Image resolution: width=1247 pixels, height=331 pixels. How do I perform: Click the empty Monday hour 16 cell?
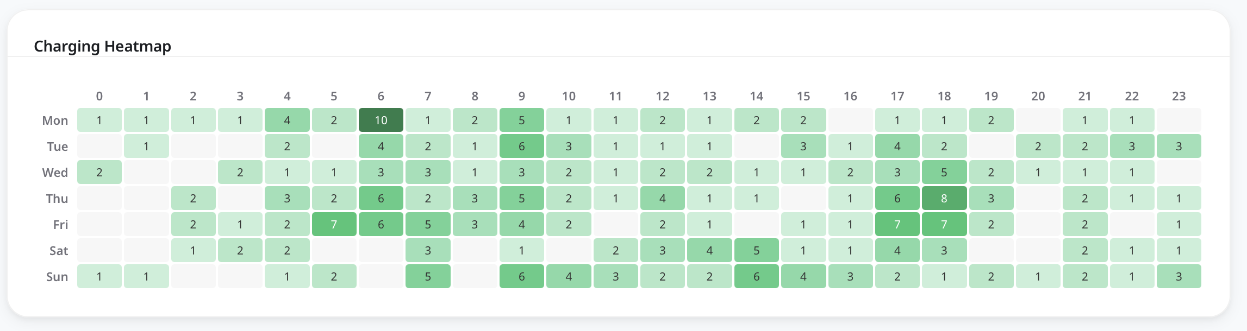coord(850,120)
